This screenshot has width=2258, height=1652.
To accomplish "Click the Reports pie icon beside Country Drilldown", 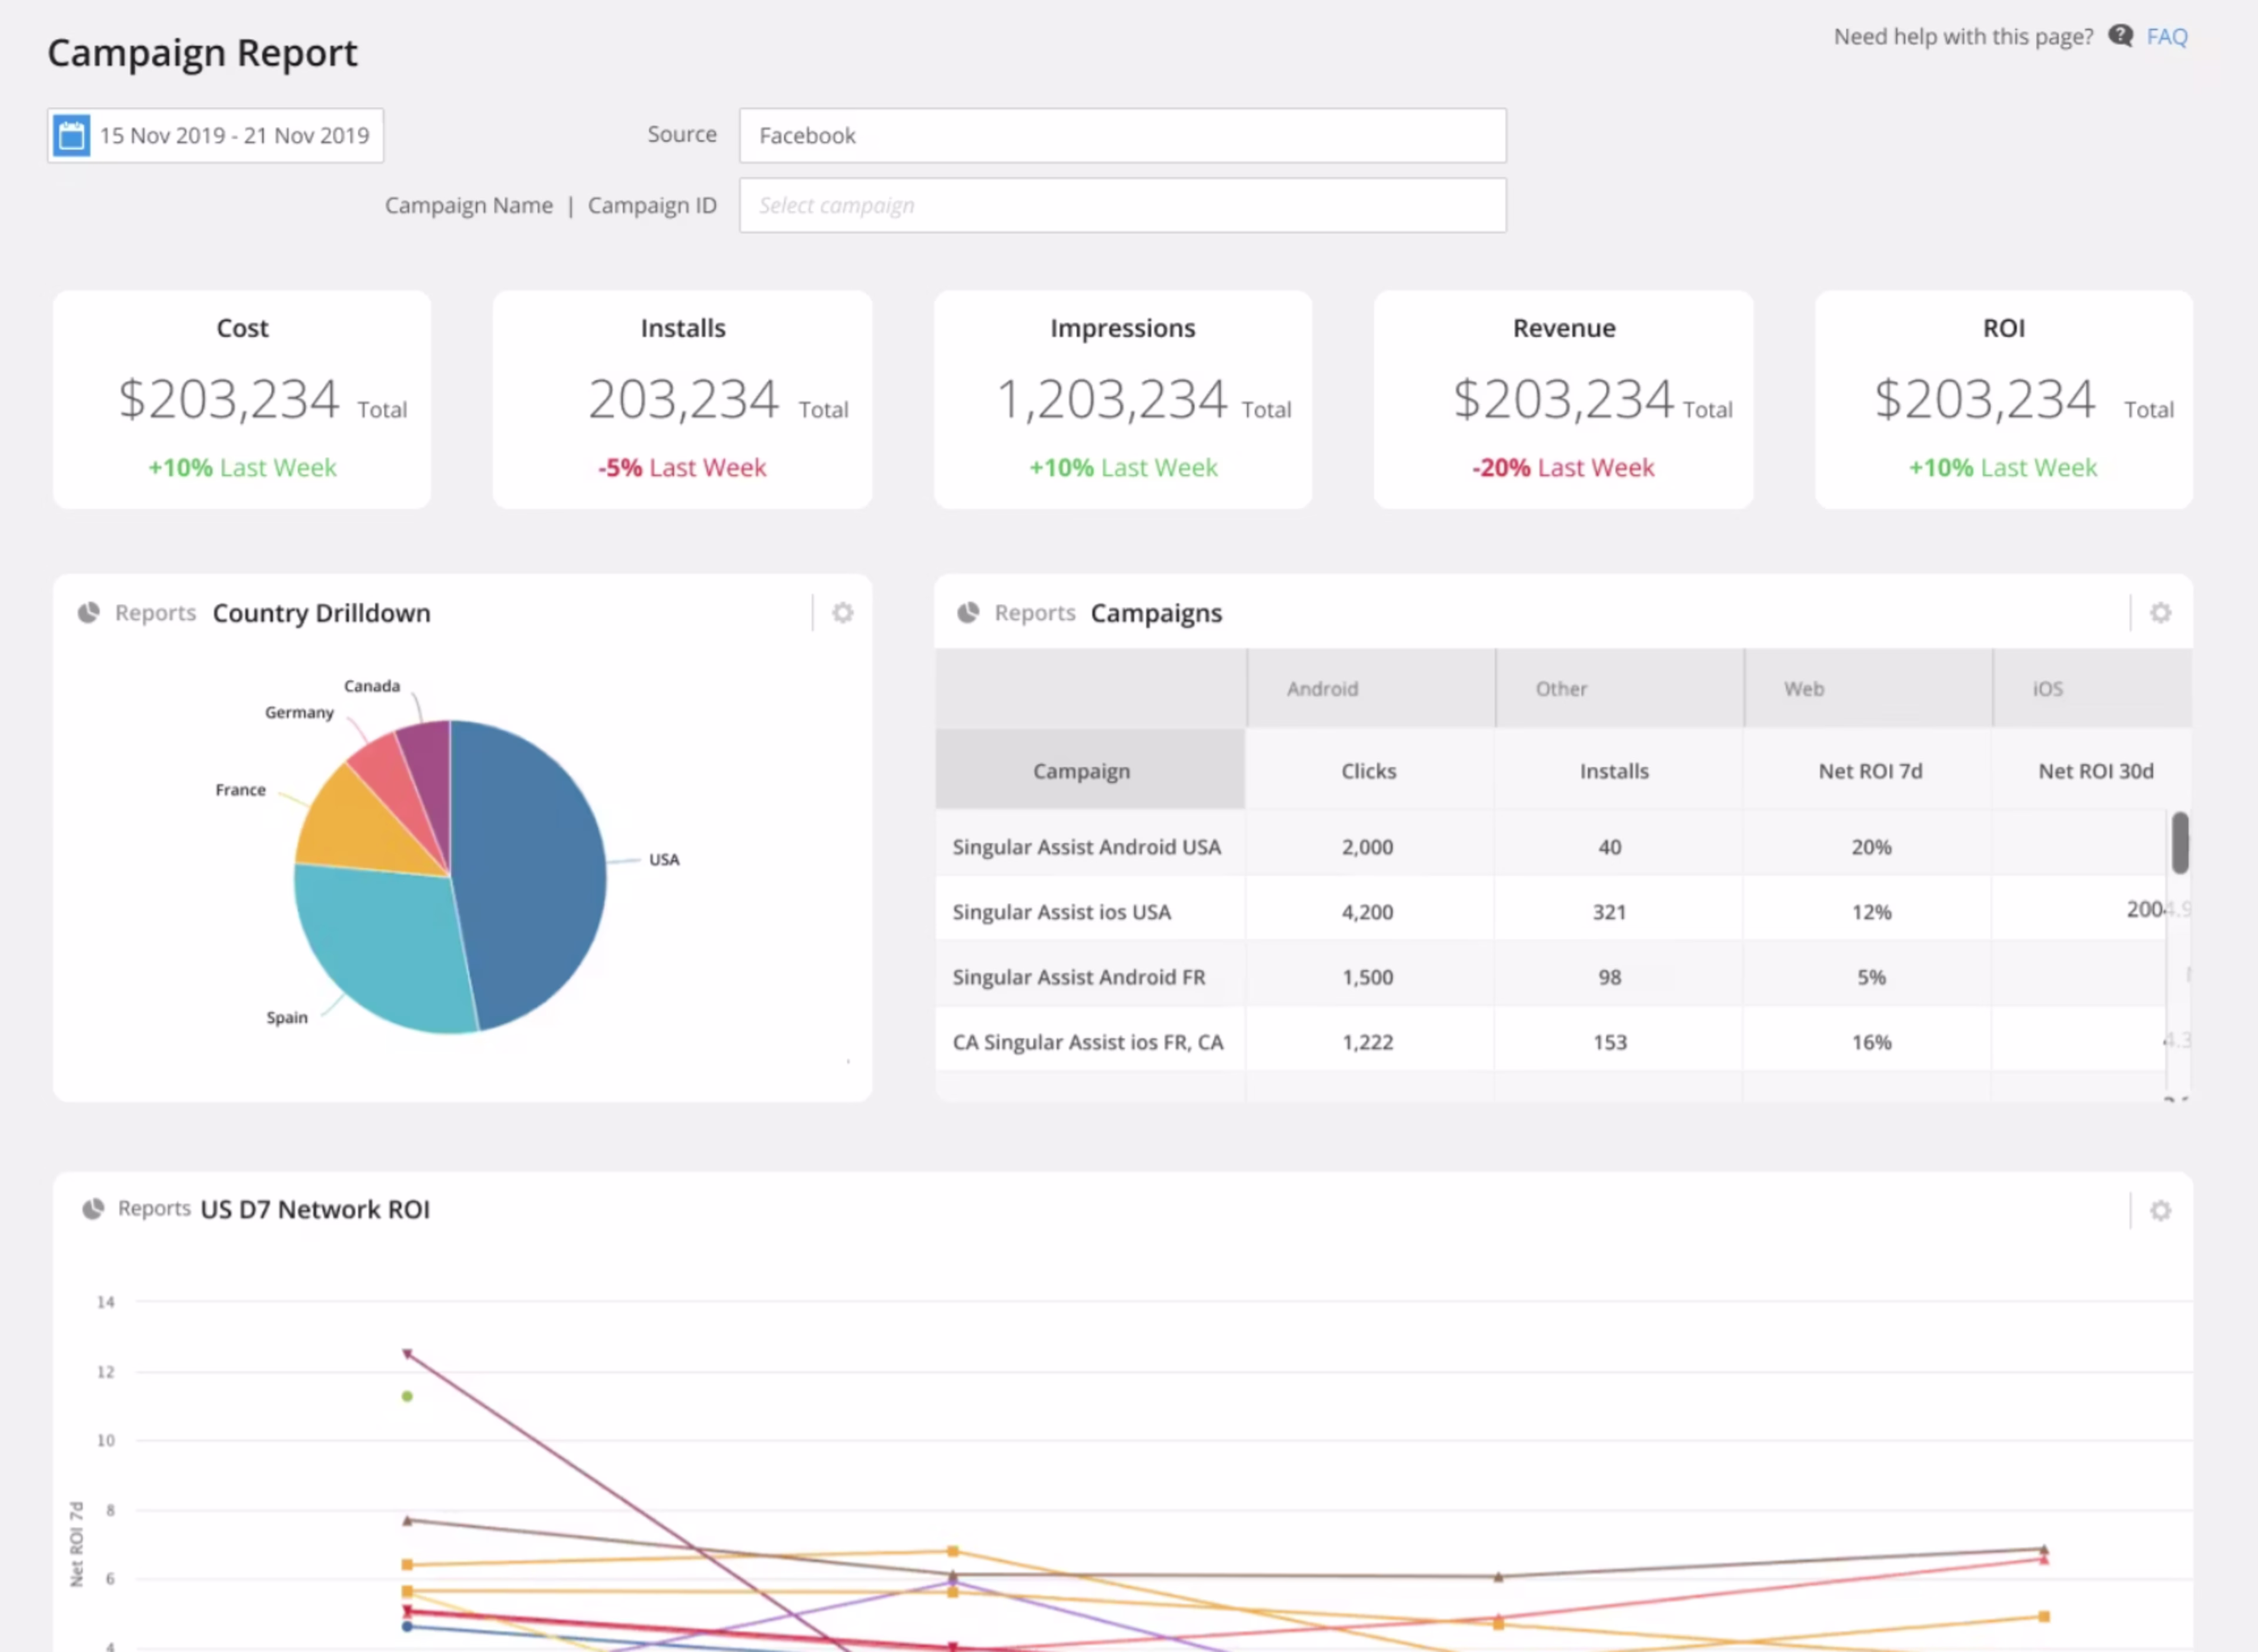I will click(x=89, y=612).
